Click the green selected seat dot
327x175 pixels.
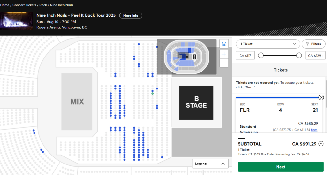click(x=153, y=93)
